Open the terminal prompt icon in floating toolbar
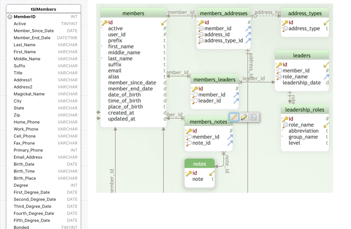The height and width of the screenshot is (229, 351). pyautogui.click(x=254, y=117)
